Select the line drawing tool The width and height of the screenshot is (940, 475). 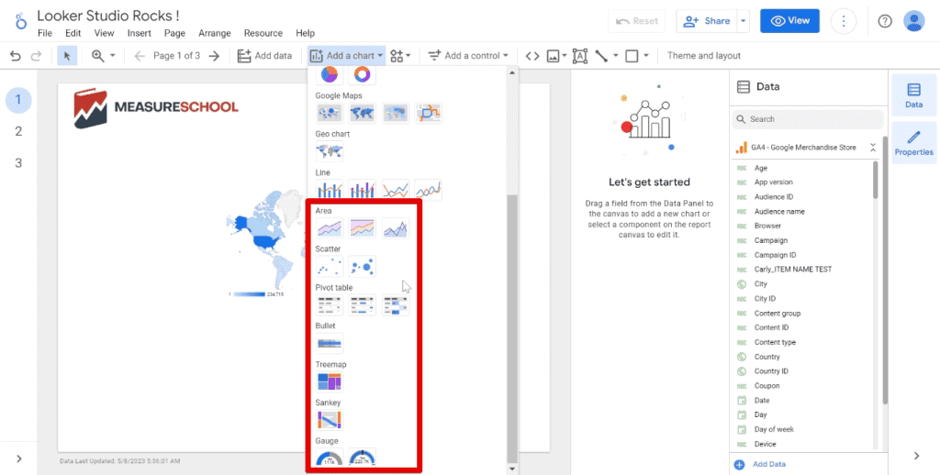[601, 56]
